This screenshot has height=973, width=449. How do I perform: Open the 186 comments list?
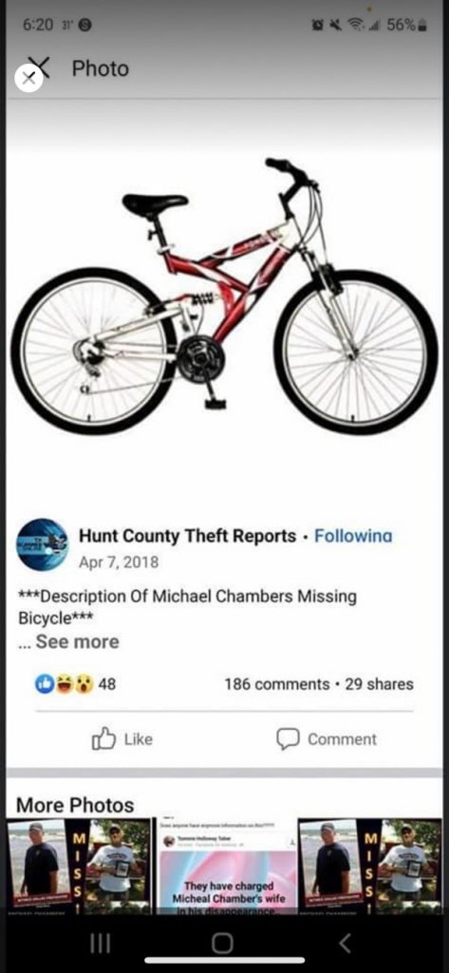(x=276, y=684)
